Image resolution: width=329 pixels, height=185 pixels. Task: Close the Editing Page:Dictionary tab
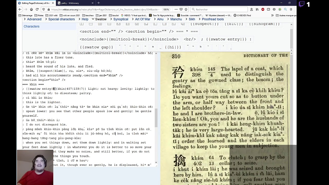pyautogui.click(x=53, y=3)
